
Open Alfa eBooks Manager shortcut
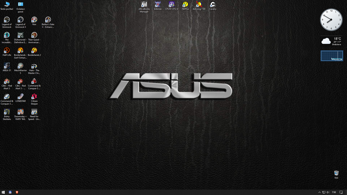[144, 7]
